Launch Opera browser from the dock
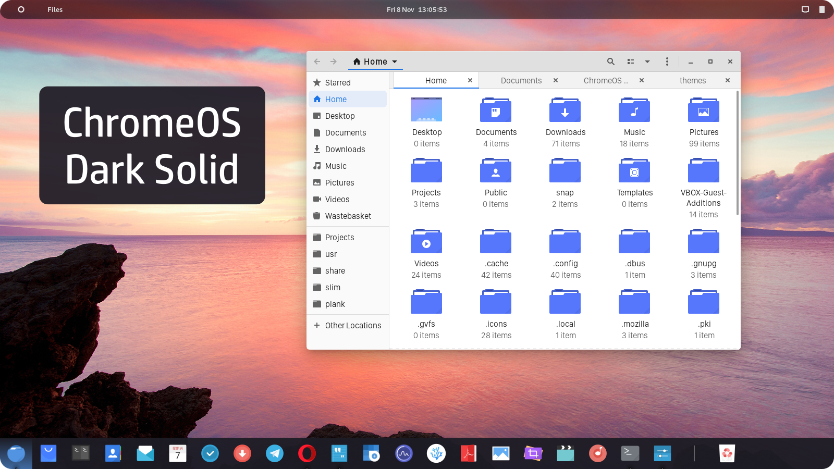 coord(307,453)
